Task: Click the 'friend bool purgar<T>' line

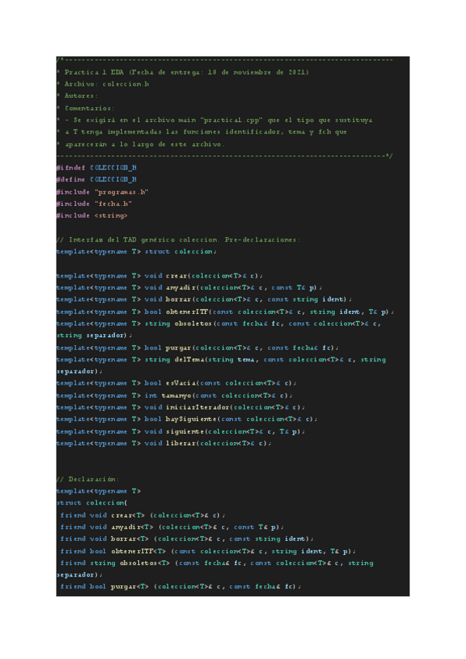Action: point(180,586)
